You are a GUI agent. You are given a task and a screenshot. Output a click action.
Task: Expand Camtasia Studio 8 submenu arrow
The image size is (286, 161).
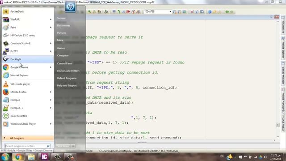coord(51,43)
